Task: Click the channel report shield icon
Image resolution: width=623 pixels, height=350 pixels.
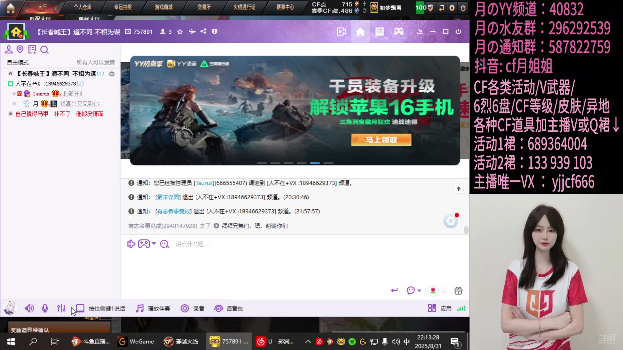Action: (x=214, y=31)
